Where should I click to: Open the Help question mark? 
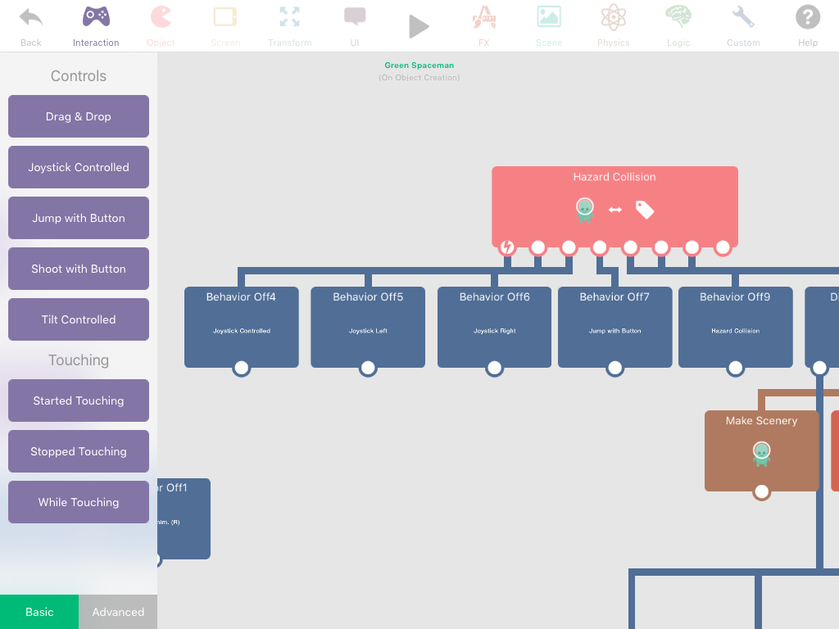click(808, 17)
